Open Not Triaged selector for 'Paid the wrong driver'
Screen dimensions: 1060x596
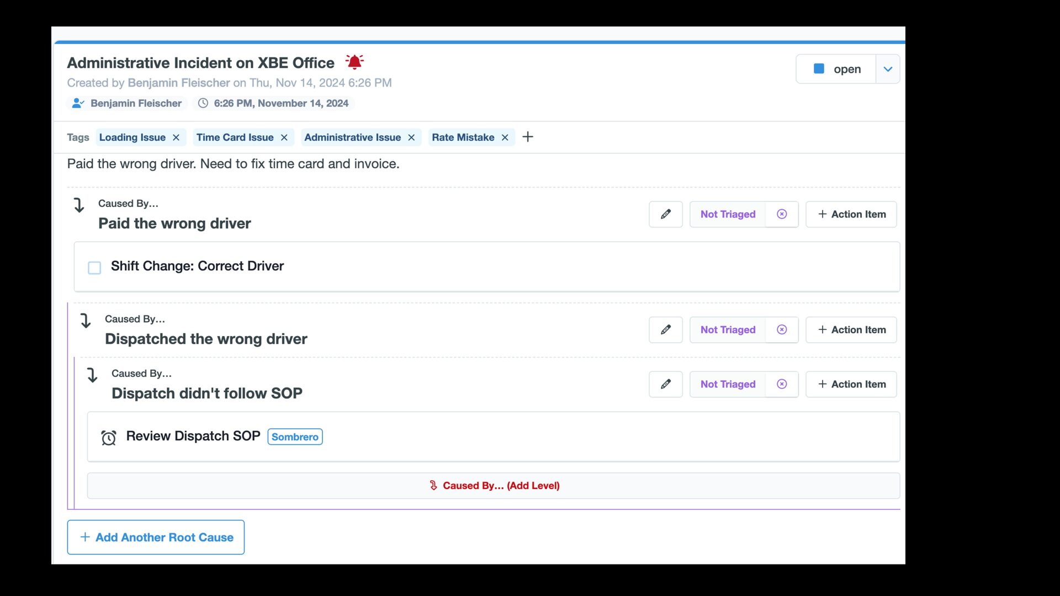tap(728, 214)
